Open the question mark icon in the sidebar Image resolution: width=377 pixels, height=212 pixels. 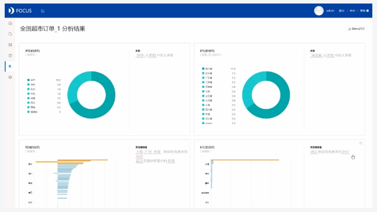coord(10,56)
